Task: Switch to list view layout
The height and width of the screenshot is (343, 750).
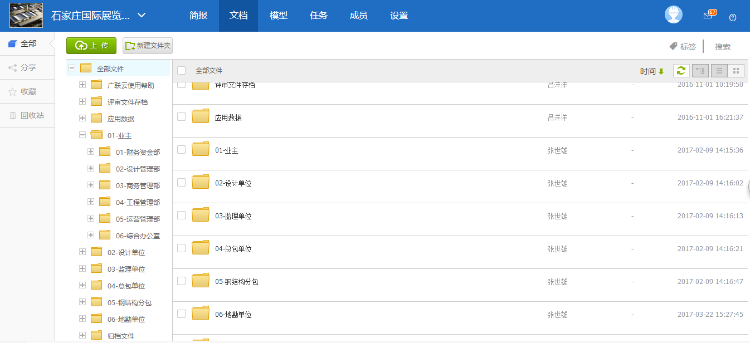Action: 719,71
